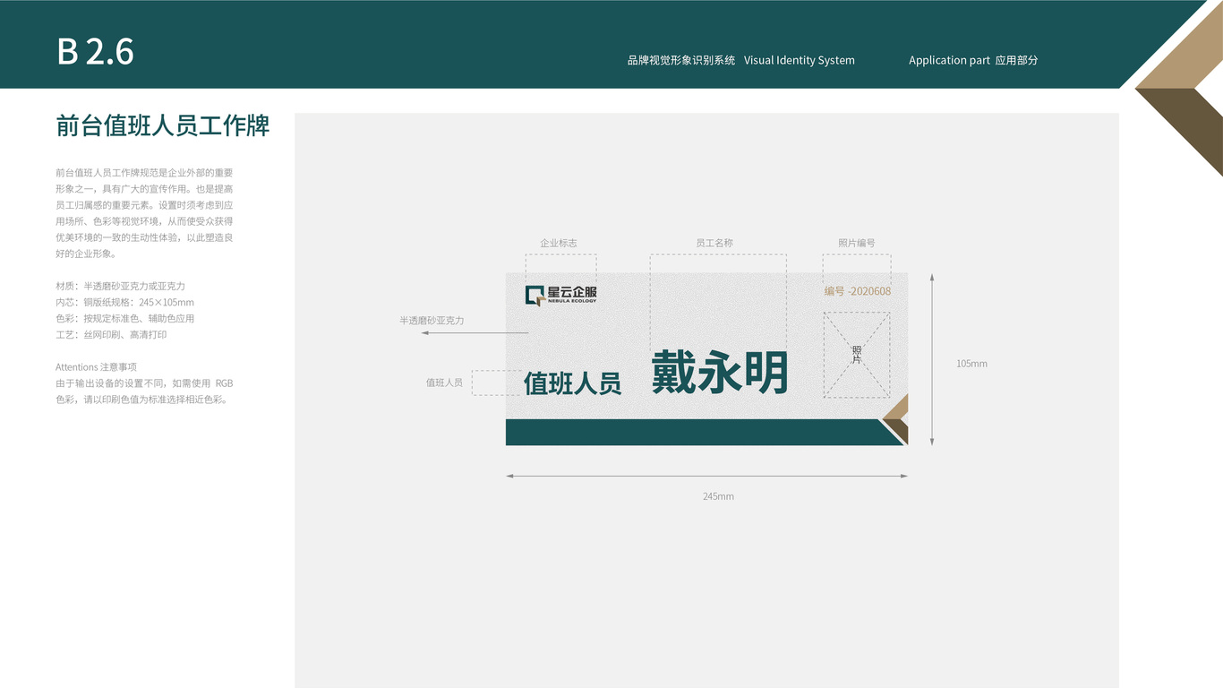The height and width of the screenshot is (688, 1223).
Task: Click the 员工名称 annotation label
Action: point(714,243)
